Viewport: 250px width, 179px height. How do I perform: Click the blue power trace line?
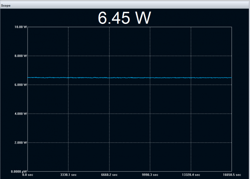coord(130,78)
